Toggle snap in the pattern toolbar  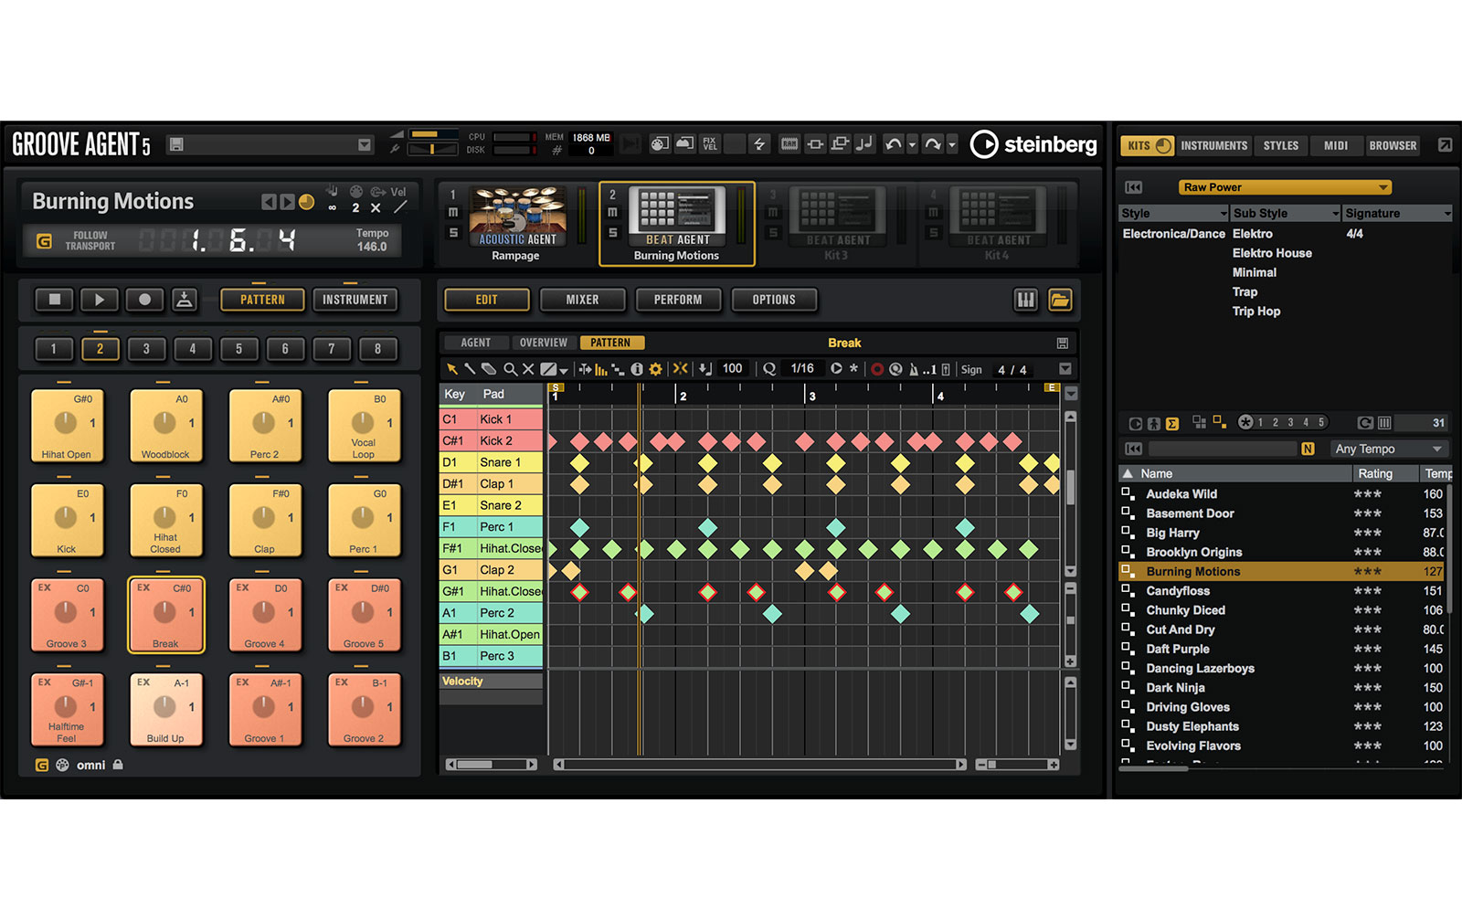[x=681, y=369]
